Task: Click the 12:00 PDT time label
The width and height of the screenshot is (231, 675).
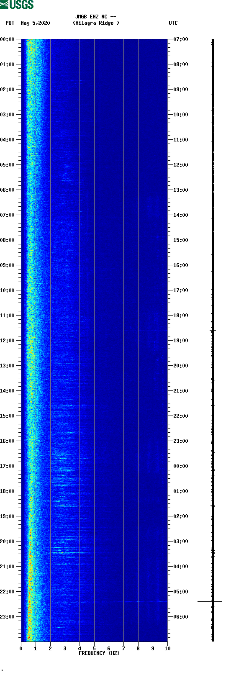Action: click(8, 341)
